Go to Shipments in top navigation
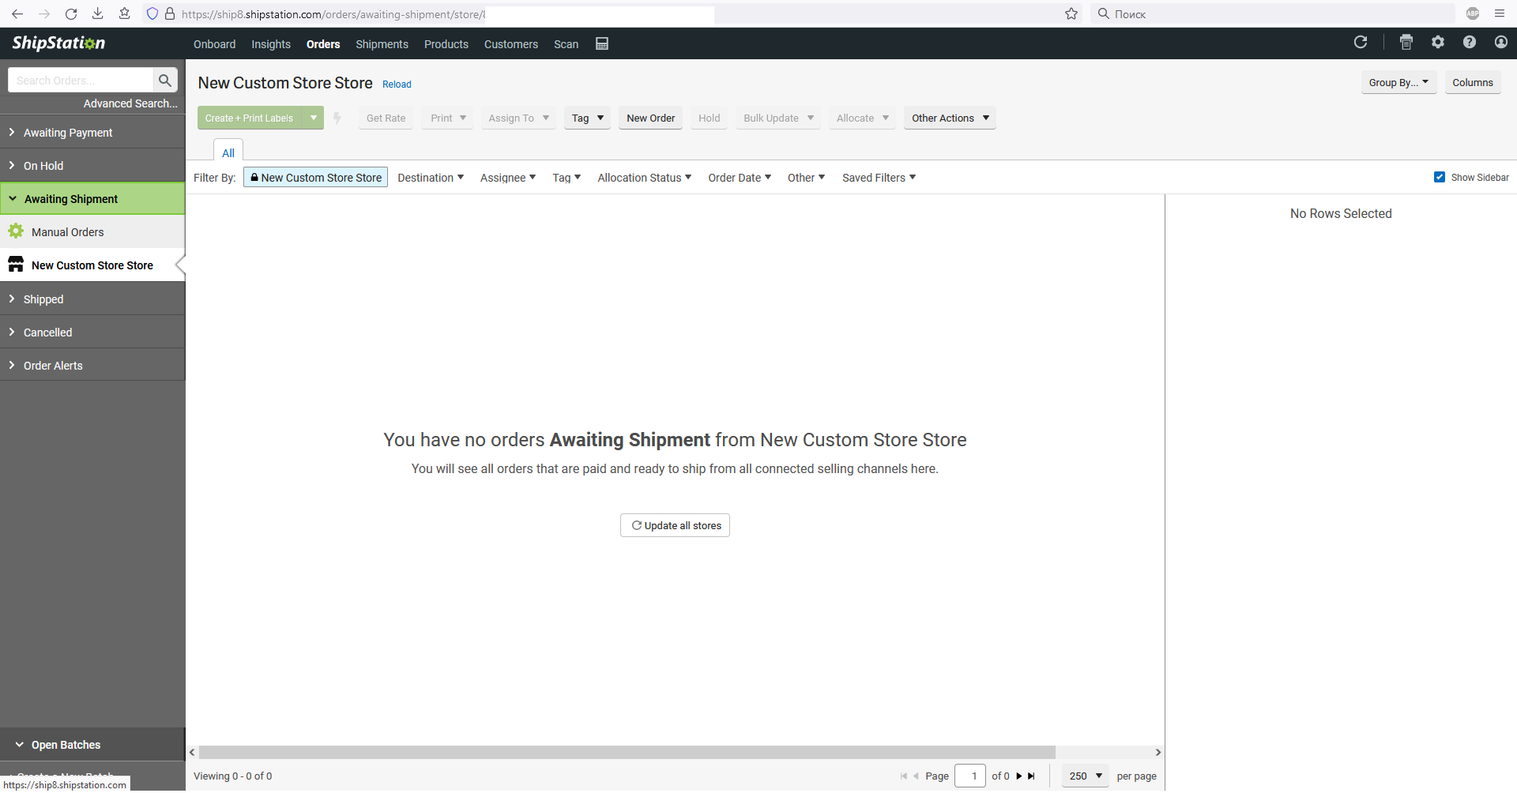Image resolution: width=1517 pixels, height=793 pixels. 382,44
